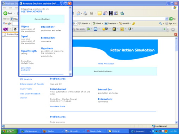Click the Yahoo toolbar eBay shopping icon
The width and height of the screenshot is (179, 134).
[122, 29]
